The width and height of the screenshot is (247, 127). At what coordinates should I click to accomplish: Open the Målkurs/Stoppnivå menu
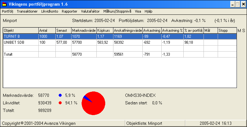[x=117, y=11]
